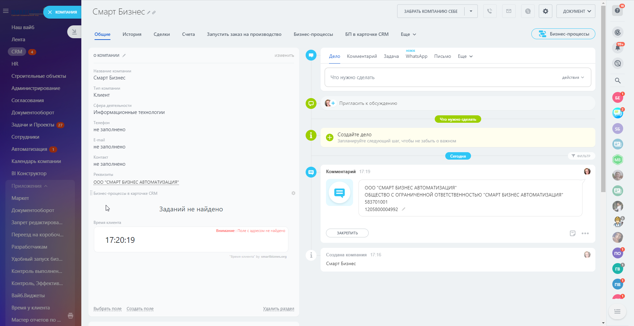Open the SБ avatar chat
This screenshot has width=634, height=326.
[617, 129]
